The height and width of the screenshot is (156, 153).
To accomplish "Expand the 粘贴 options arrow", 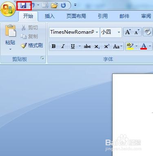I will click(x=10, y=49).
